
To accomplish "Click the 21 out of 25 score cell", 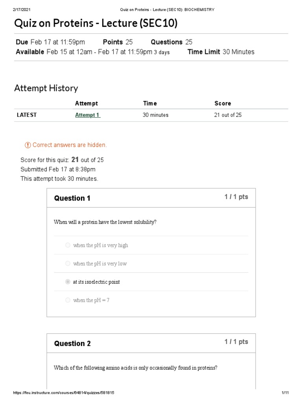I will 228,115.
